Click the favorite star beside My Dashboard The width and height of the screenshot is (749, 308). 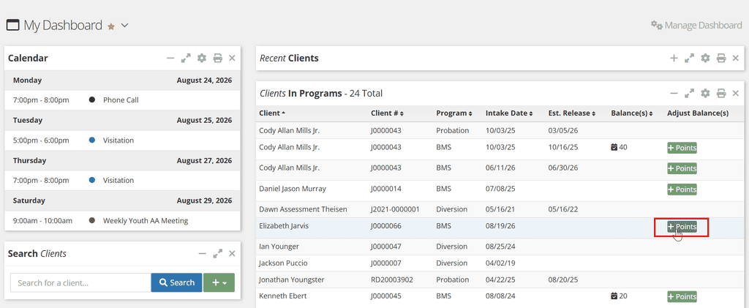[111, 26]
